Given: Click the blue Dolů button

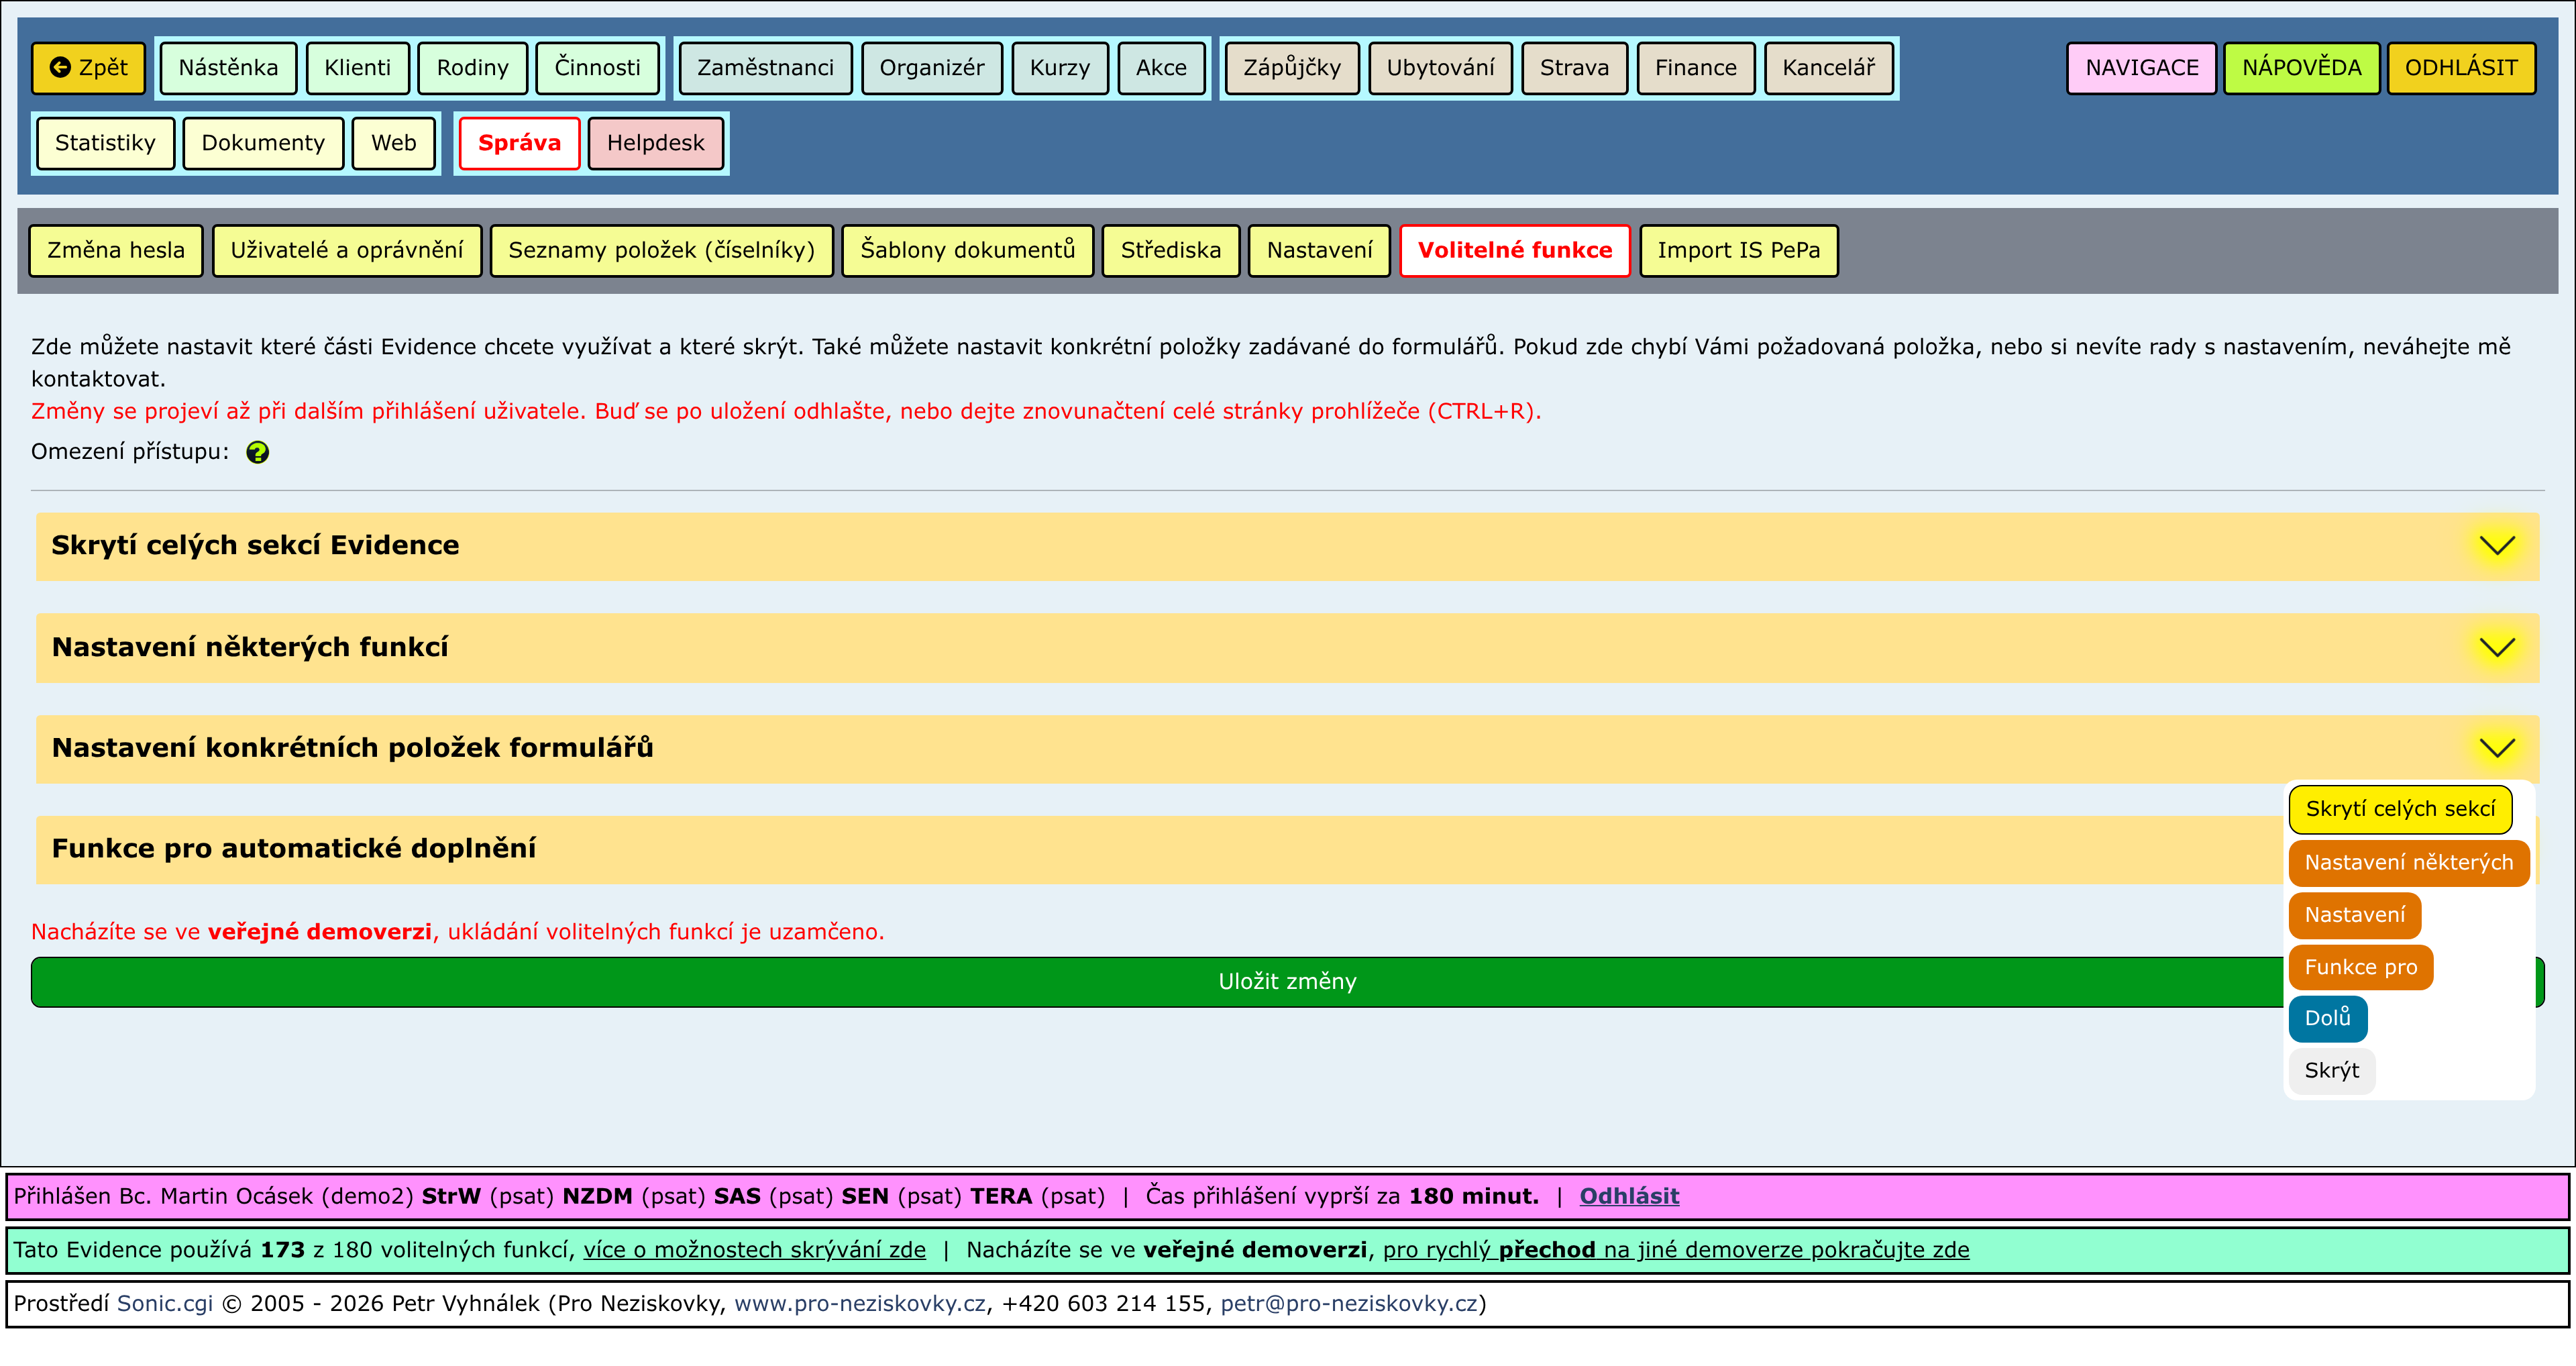Looking at the screenshot, I should coord(2327,1018).
